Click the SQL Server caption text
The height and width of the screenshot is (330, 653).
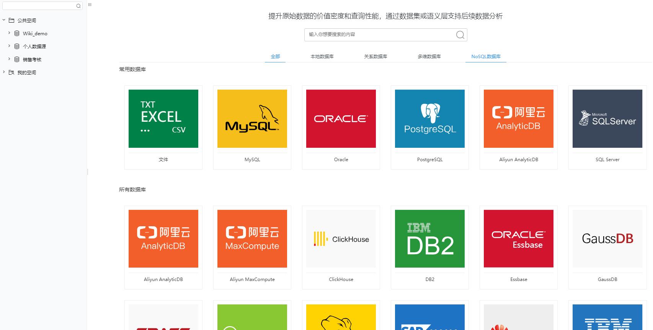coord(607,160)
